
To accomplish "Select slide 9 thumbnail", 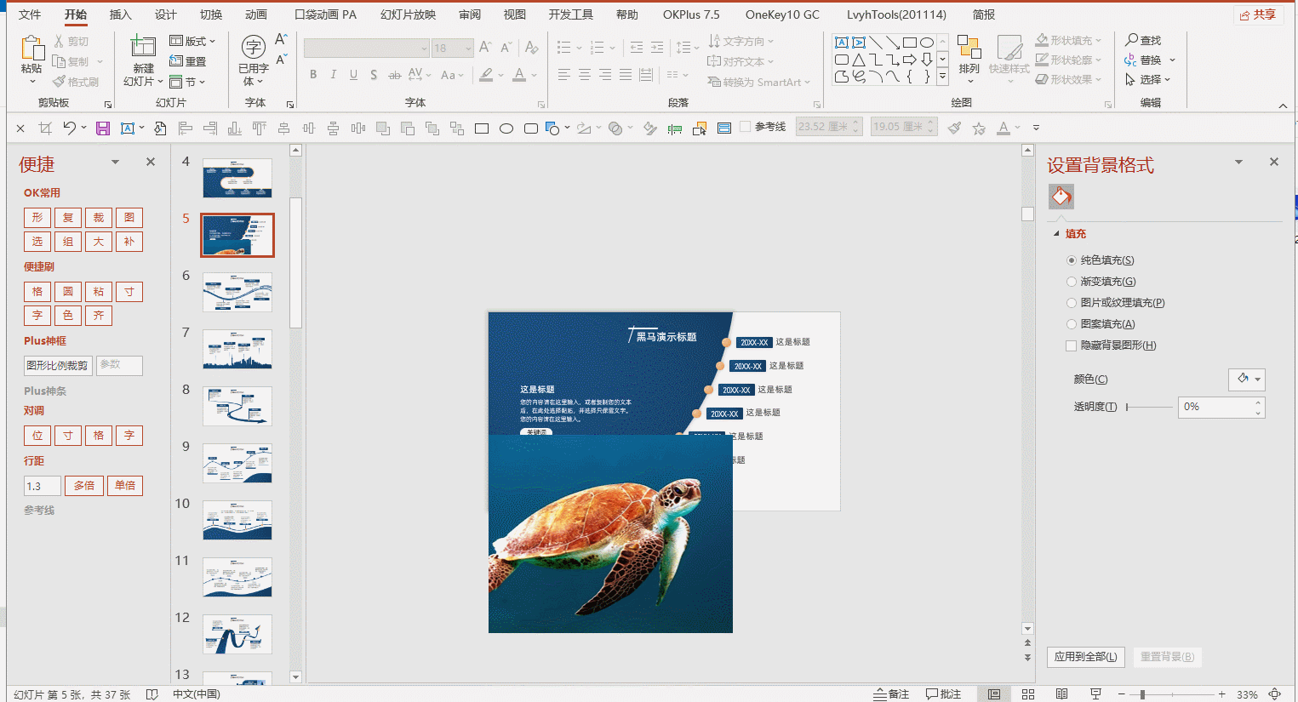I will coord(237,464).
